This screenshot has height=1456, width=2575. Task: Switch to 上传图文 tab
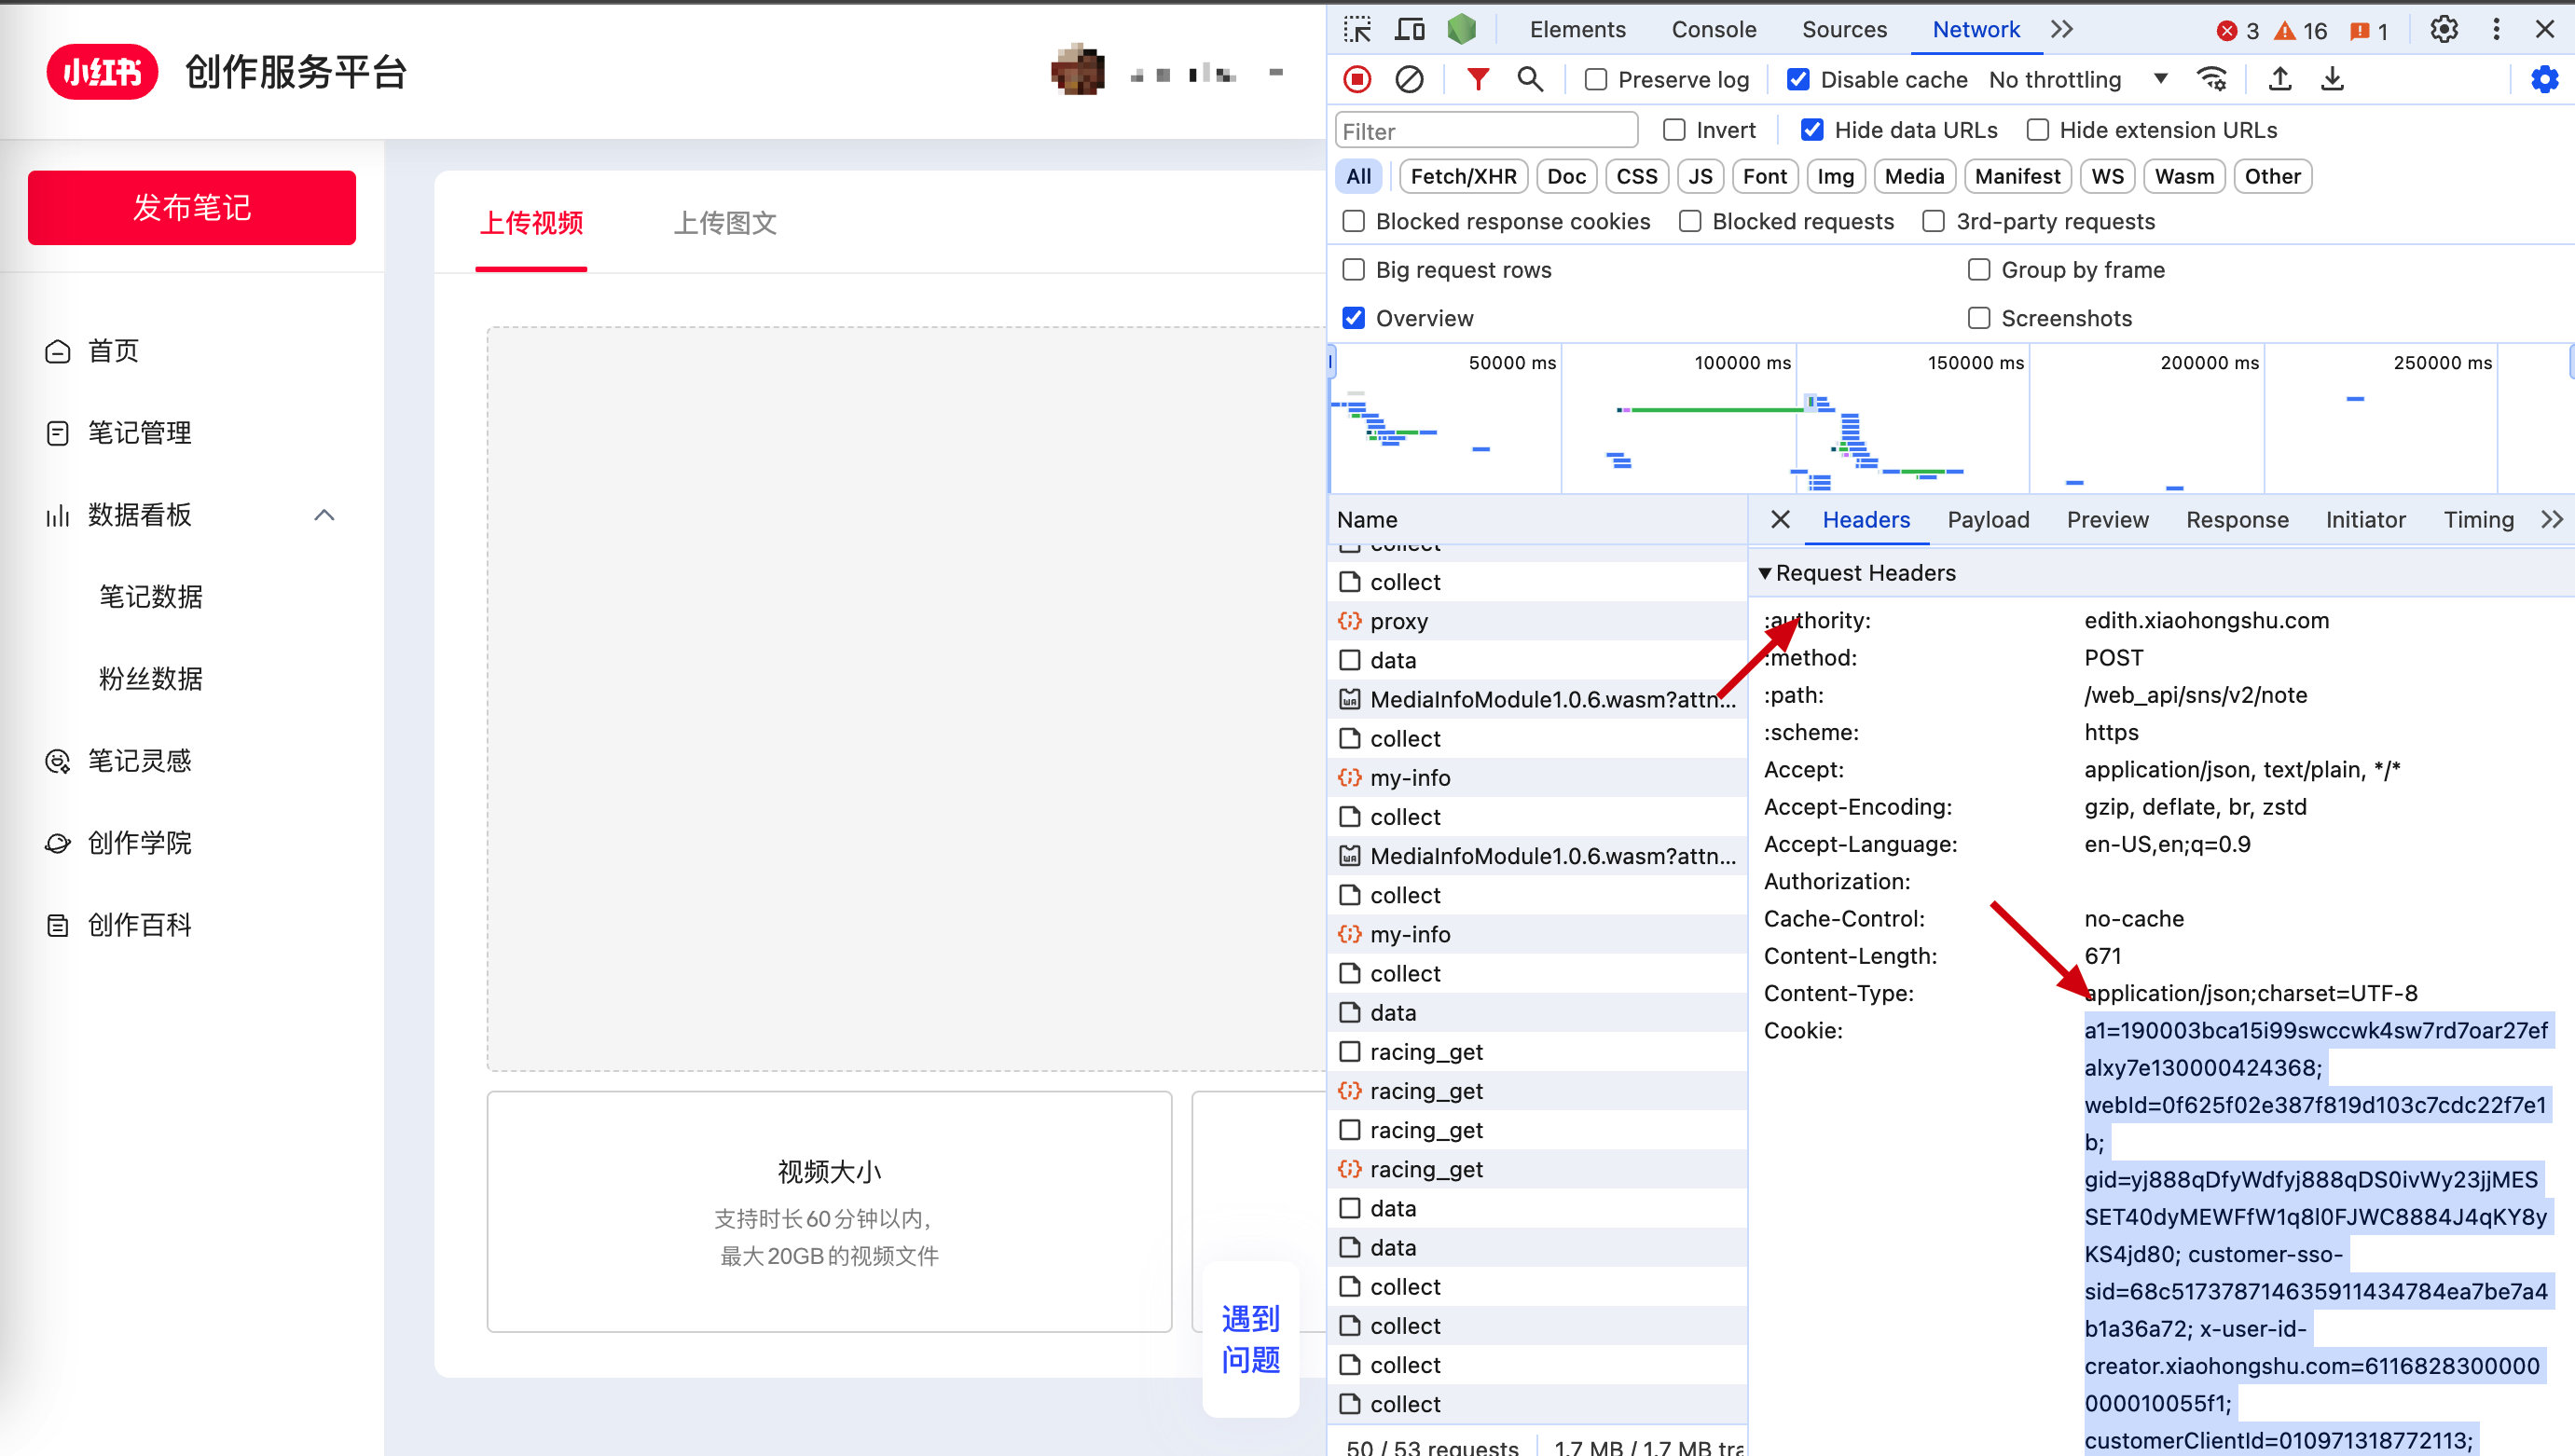click(725, 223)
